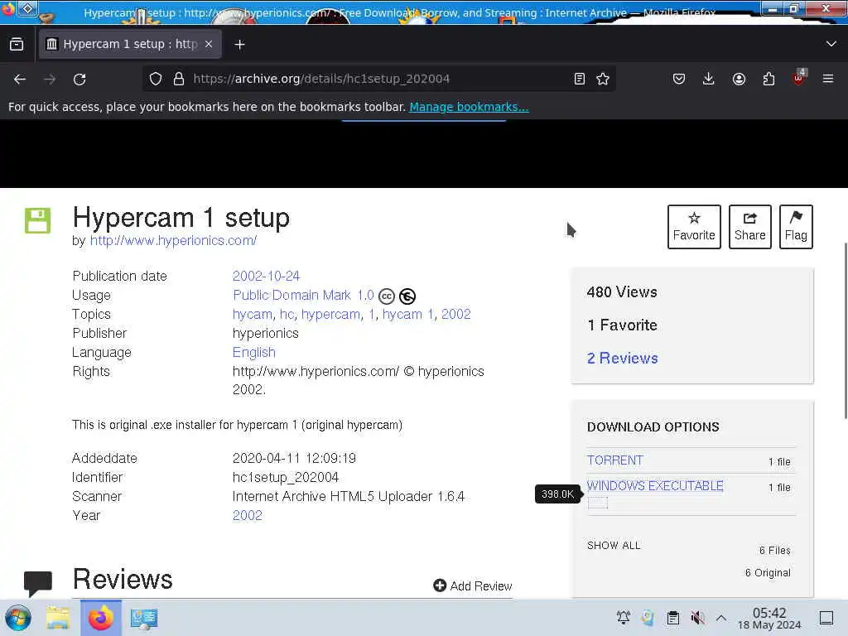Viewport: 848px width, 636px height.
Task: Open the Firefox downloads panel
Action: tap(709, 79)
